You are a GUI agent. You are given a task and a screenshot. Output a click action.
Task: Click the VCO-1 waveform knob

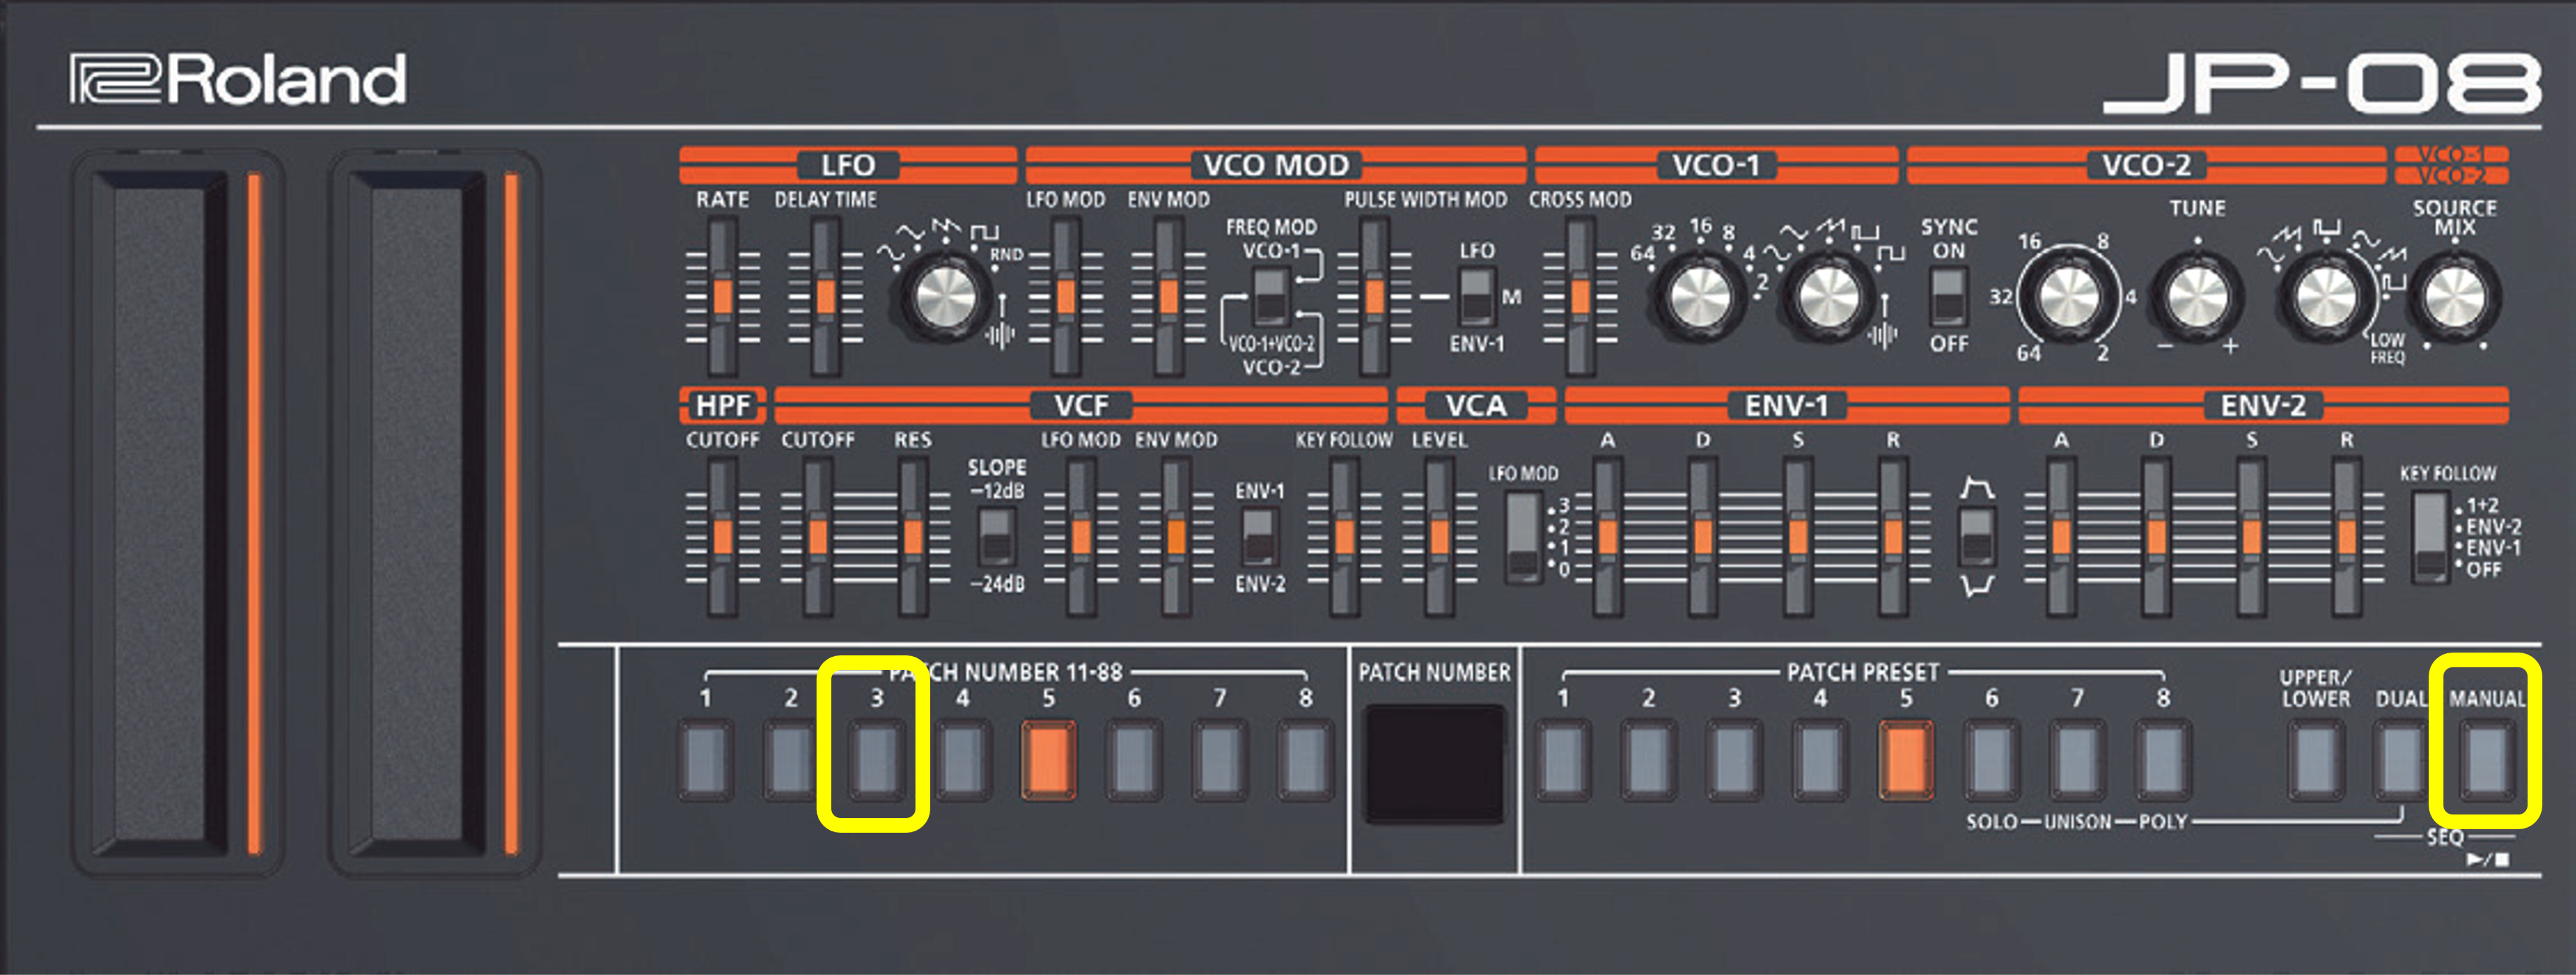pyautogui.click(x=1826, y=296)
